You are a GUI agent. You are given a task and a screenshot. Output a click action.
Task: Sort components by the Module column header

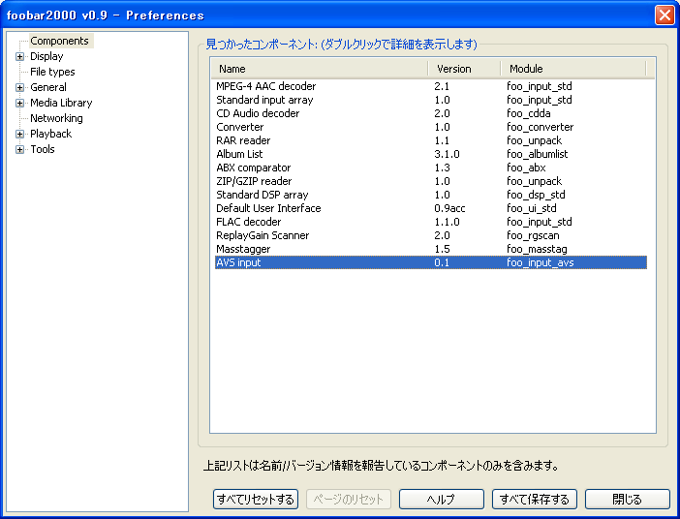(x=573, y=69)
